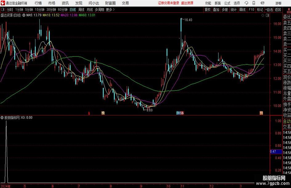Click the diamond icon at chart top right
The image size is (291, 188).
(263, 15)
